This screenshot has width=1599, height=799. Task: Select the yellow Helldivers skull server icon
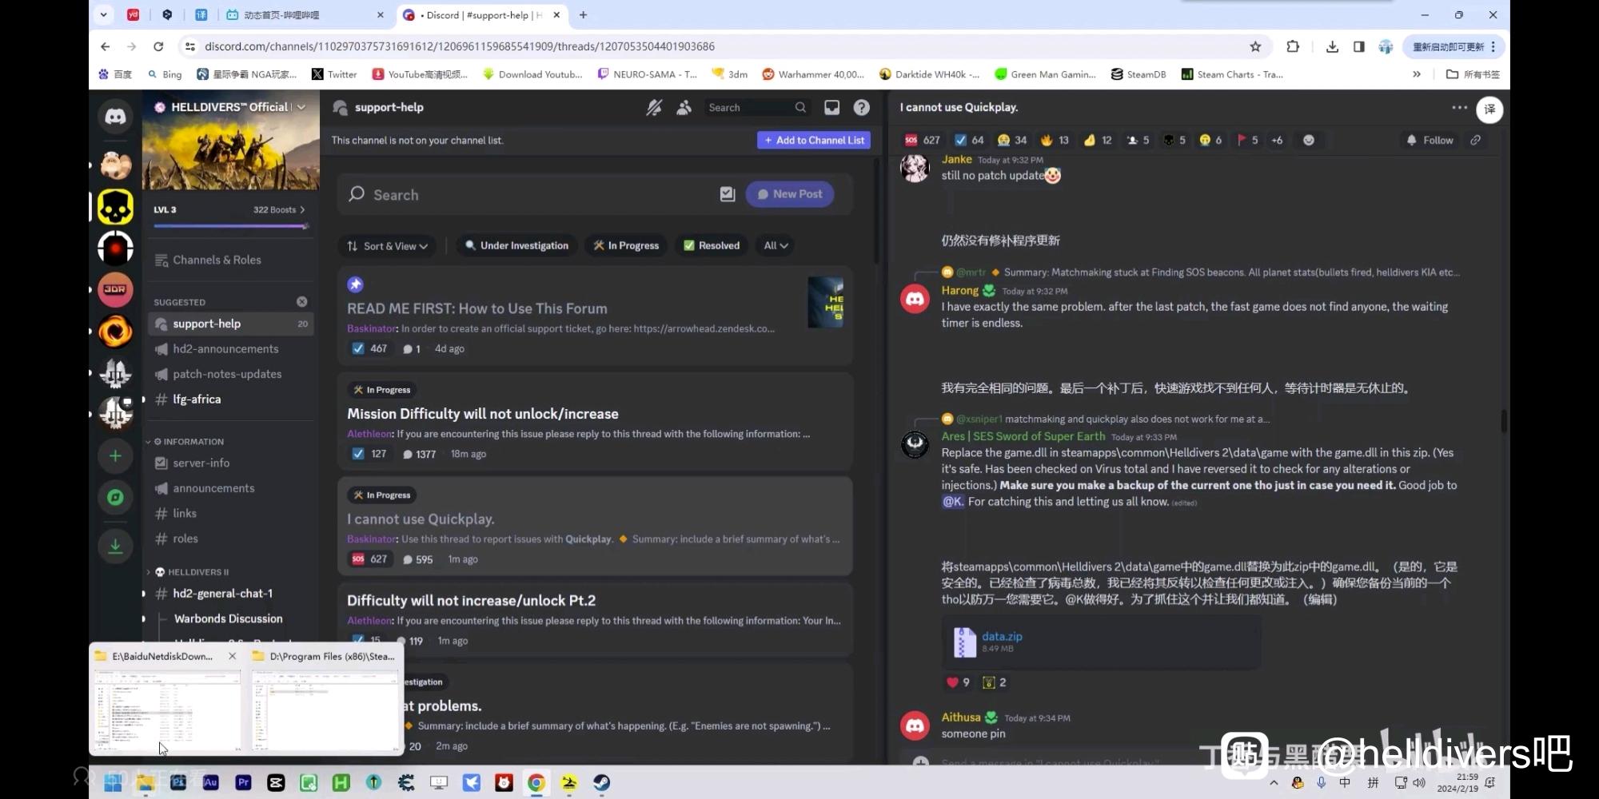coord(115,207)
